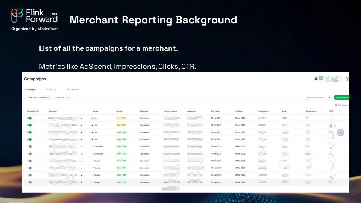Edit the campaign with Good 101% pacing (pencil)

point(82,147)
